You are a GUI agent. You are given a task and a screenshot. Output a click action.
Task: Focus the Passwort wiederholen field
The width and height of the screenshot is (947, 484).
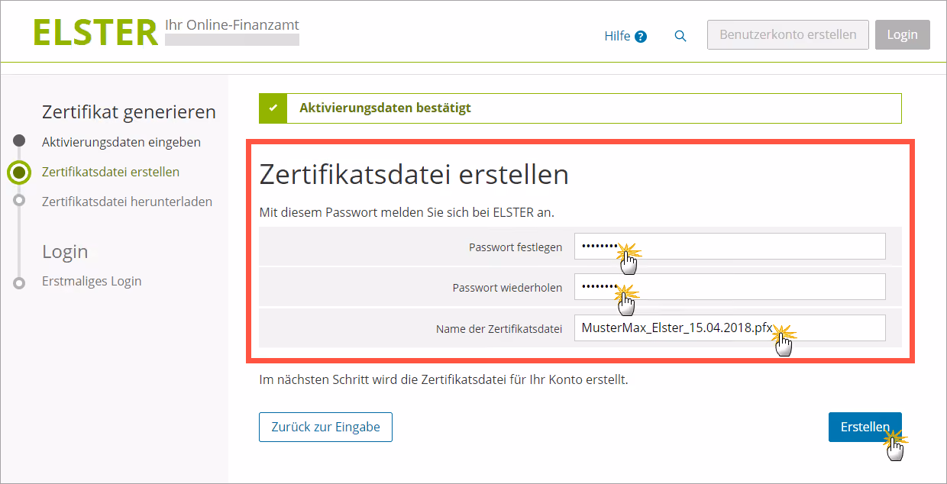tap(730, 287)
